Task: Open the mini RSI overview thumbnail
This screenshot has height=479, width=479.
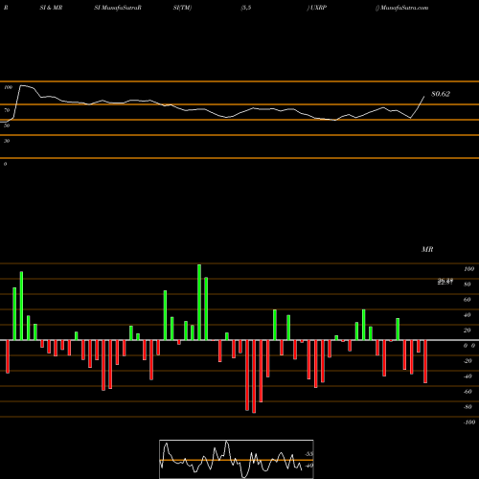Action: tap(237, 459)
